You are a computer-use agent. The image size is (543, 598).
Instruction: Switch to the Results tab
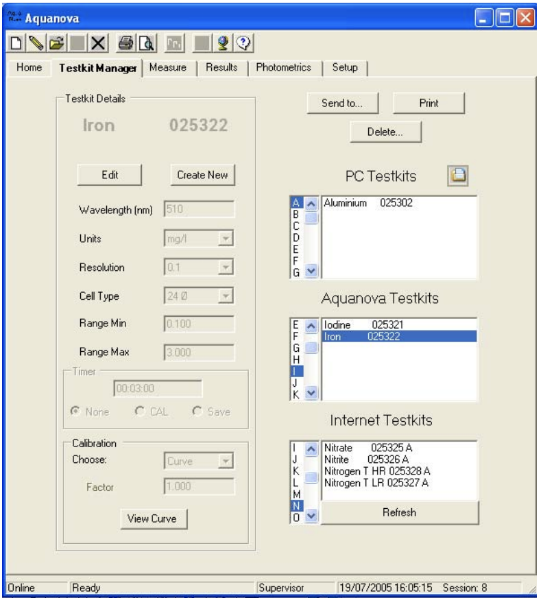(221, 67)
